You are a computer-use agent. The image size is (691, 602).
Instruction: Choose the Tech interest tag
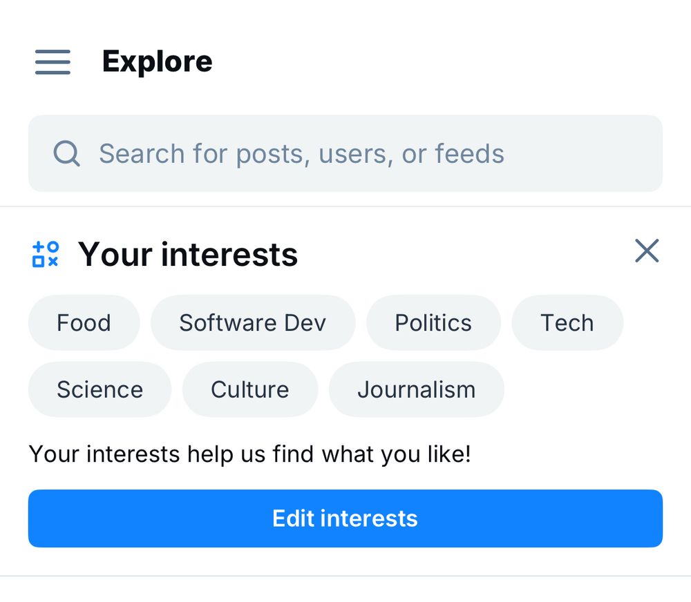point(567,322)
